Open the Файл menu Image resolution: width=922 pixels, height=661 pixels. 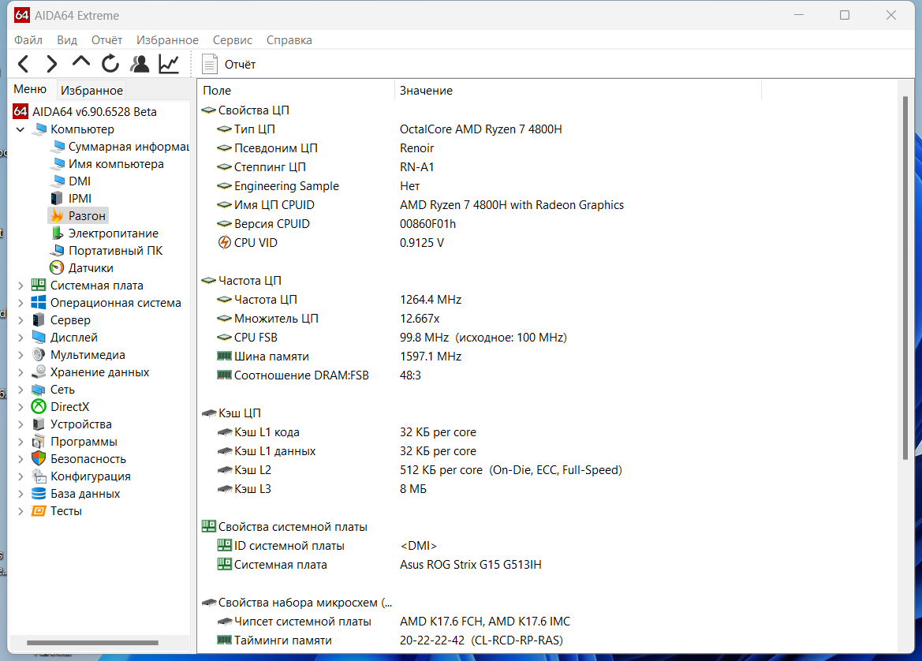coord(28,40)
